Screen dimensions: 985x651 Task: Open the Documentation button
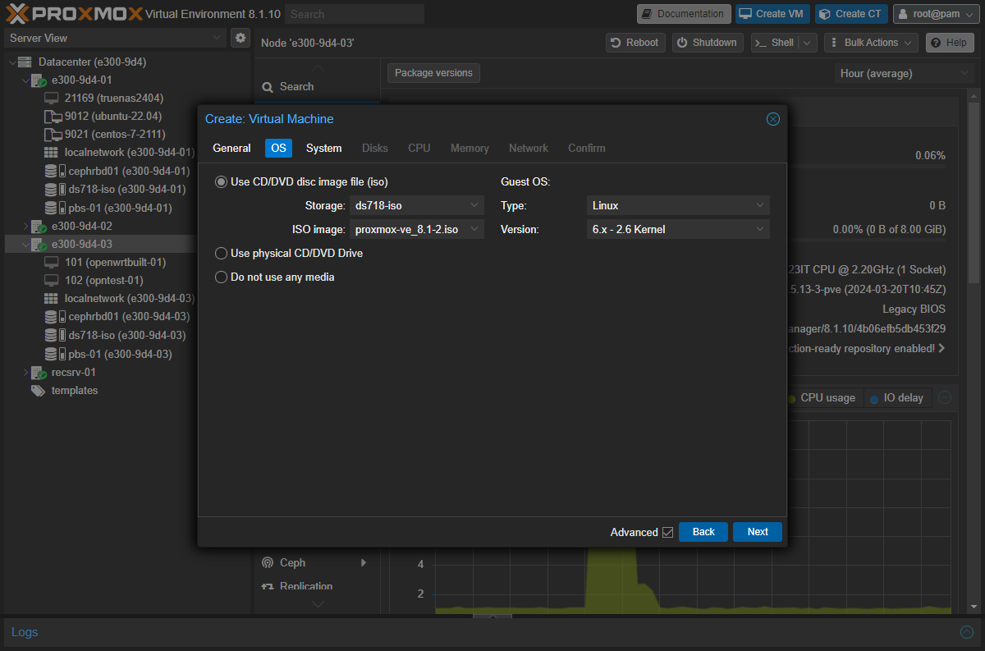684,14
